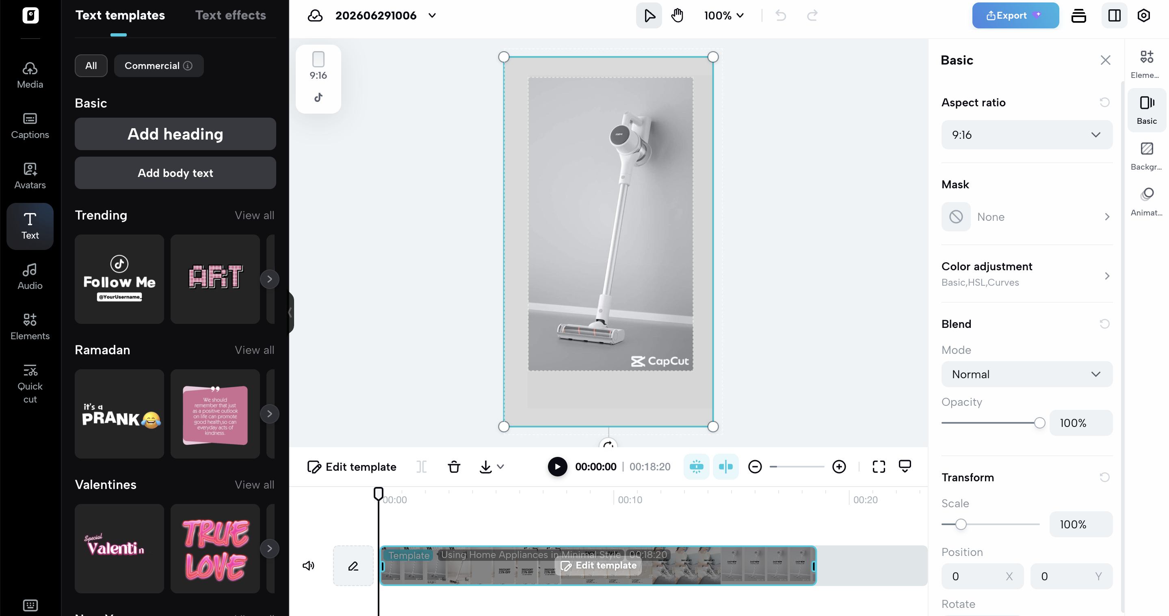Open the 100% zoom level dropdown
The height and width of the screenshot is (616, 1169).
click(724, 15)
